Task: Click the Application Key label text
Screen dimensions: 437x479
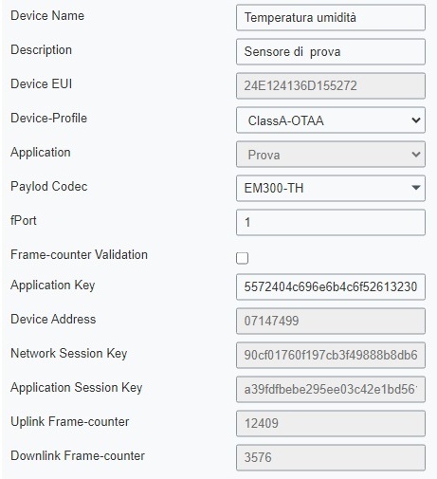Action: click(x=53, y=286)
